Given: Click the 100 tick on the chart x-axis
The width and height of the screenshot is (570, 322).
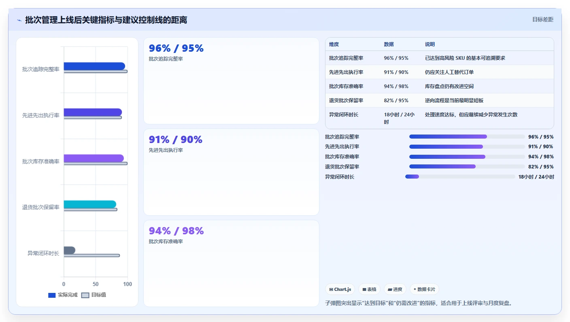Looking at the screenshot, I should (128, 284).
